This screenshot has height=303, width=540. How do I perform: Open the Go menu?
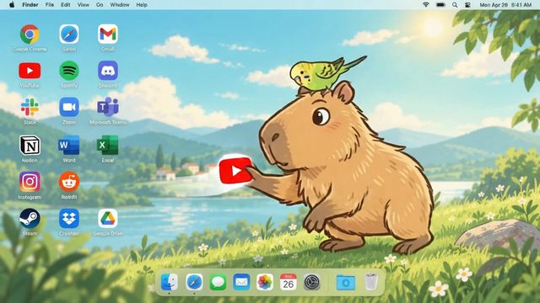100,5
